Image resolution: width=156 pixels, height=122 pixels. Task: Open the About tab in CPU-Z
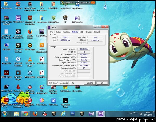click(x=96, y=32)
